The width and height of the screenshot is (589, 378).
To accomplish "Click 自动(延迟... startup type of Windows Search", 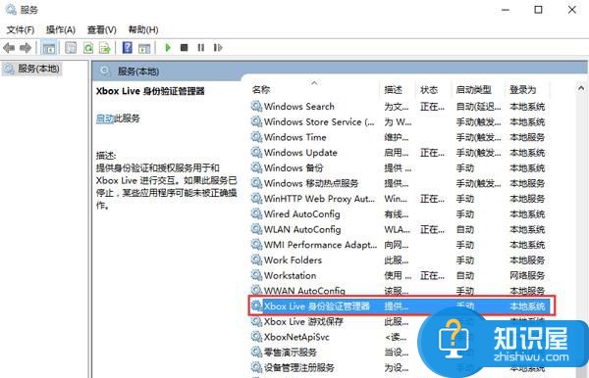I will coord(478,107).
